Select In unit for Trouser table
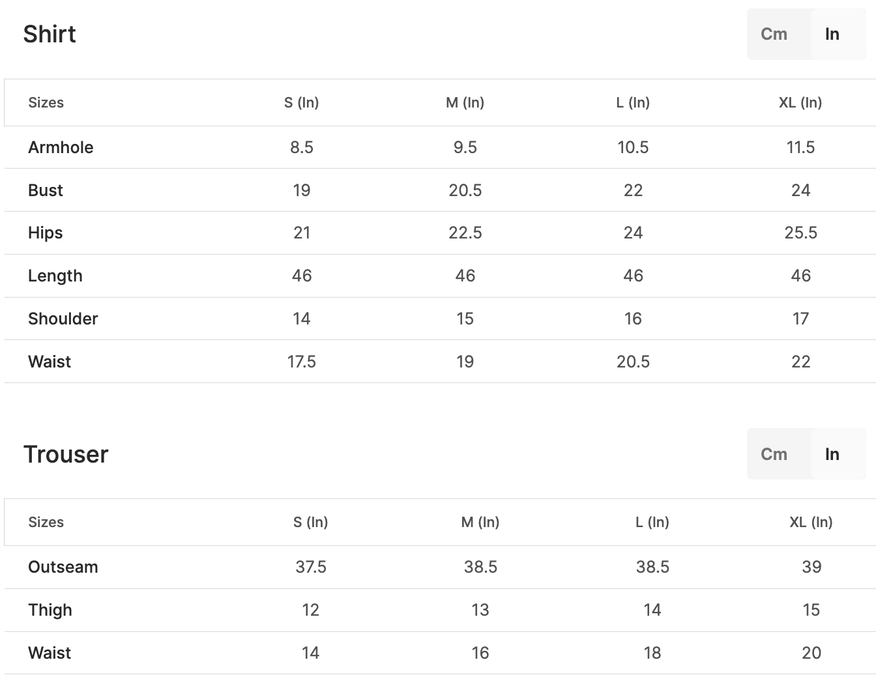Image resolution: width=876 pixels, height=675 pixels. pyautogui.click(x=832, y=454)
